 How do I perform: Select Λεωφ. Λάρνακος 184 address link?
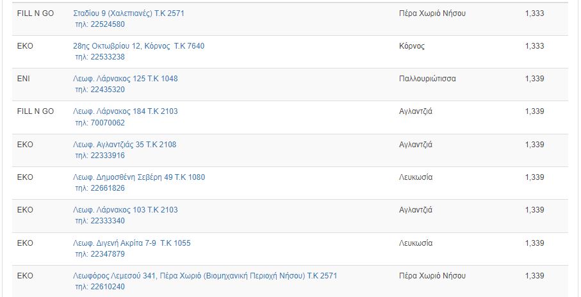coord(126,111)
